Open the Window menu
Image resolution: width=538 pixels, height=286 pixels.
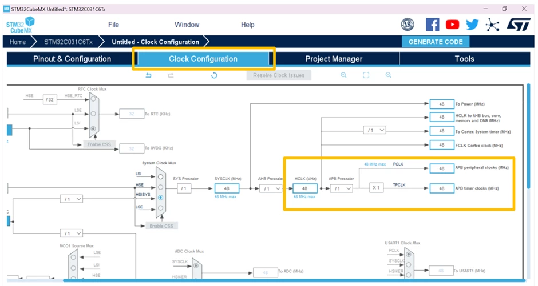(x=187, y=25)
